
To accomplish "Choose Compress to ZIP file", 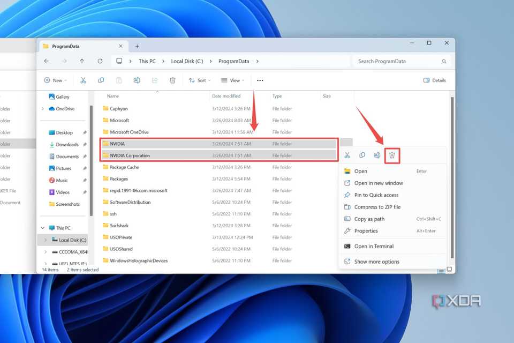I will (392, 207).
